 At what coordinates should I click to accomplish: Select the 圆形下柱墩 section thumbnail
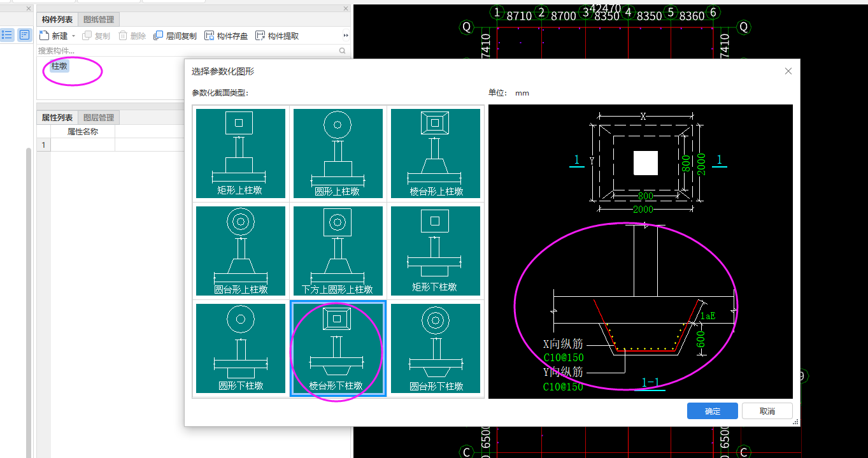click(x=240, y=348)
